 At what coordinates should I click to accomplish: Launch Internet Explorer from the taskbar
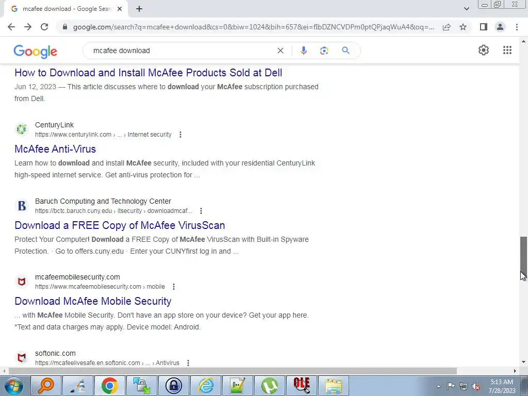click(205, 386)
